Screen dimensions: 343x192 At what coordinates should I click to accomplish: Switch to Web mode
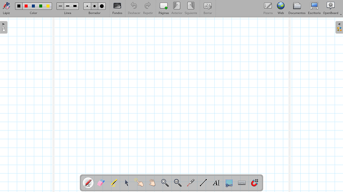(x=281, y=8)
